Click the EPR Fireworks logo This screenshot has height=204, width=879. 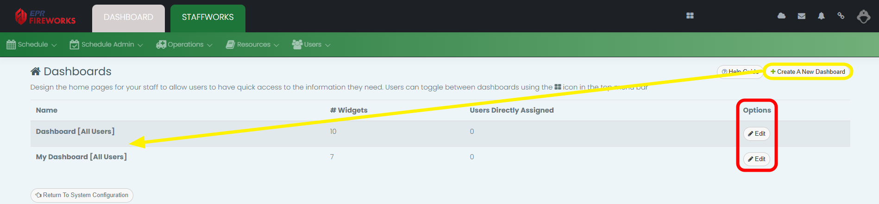point(45,17)
